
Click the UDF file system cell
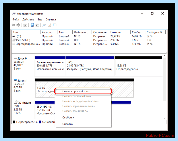(76, 40)
